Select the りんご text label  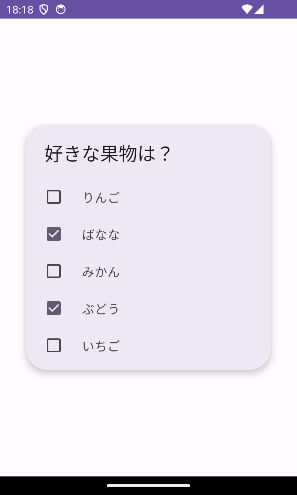[x=101, y=197]
